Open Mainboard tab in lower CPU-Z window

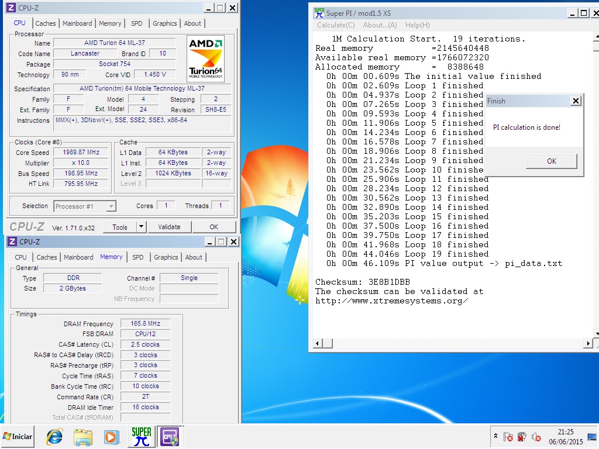78,257
